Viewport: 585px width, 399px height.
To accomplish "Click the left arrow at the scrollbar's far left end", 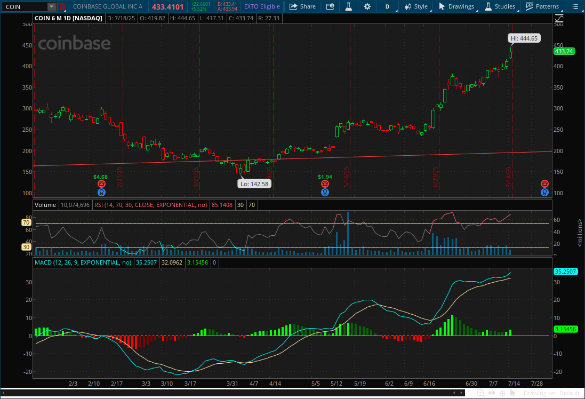I will (4, 393).
